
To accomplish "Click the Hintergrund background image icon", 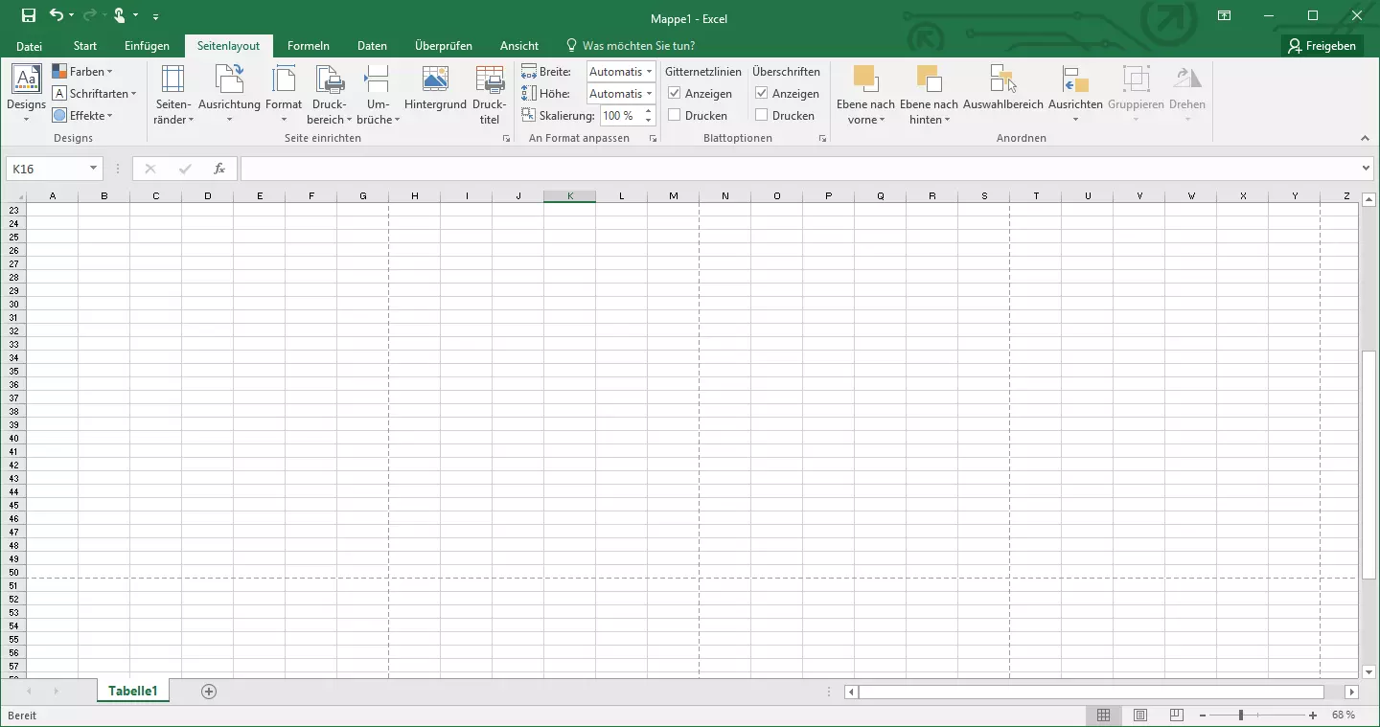I will 435,80.
